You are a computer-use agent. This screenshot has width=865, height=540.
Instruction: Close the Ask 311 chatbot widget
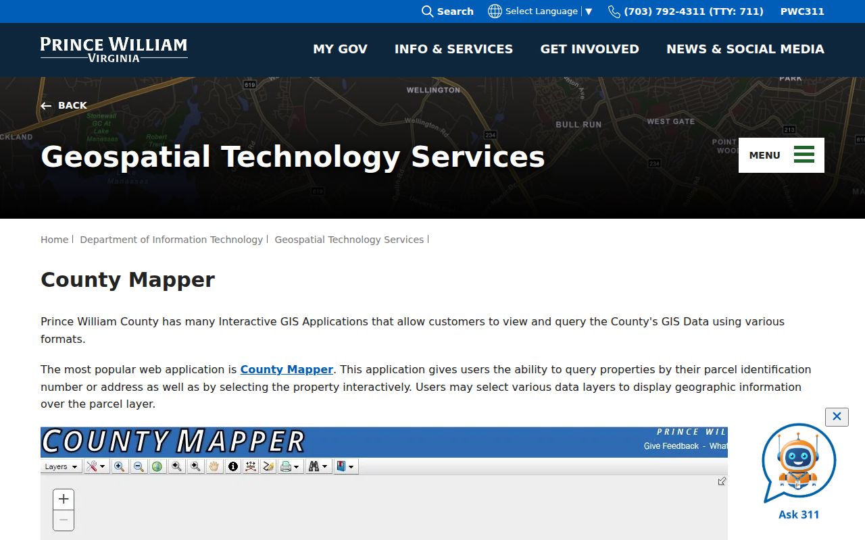click(837, 416)
